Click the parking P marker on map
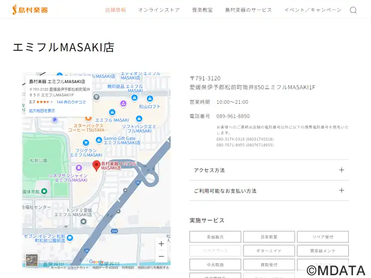The width and height of the screenshot is (371, 278). pyautogui.click(x=55, y=120)
